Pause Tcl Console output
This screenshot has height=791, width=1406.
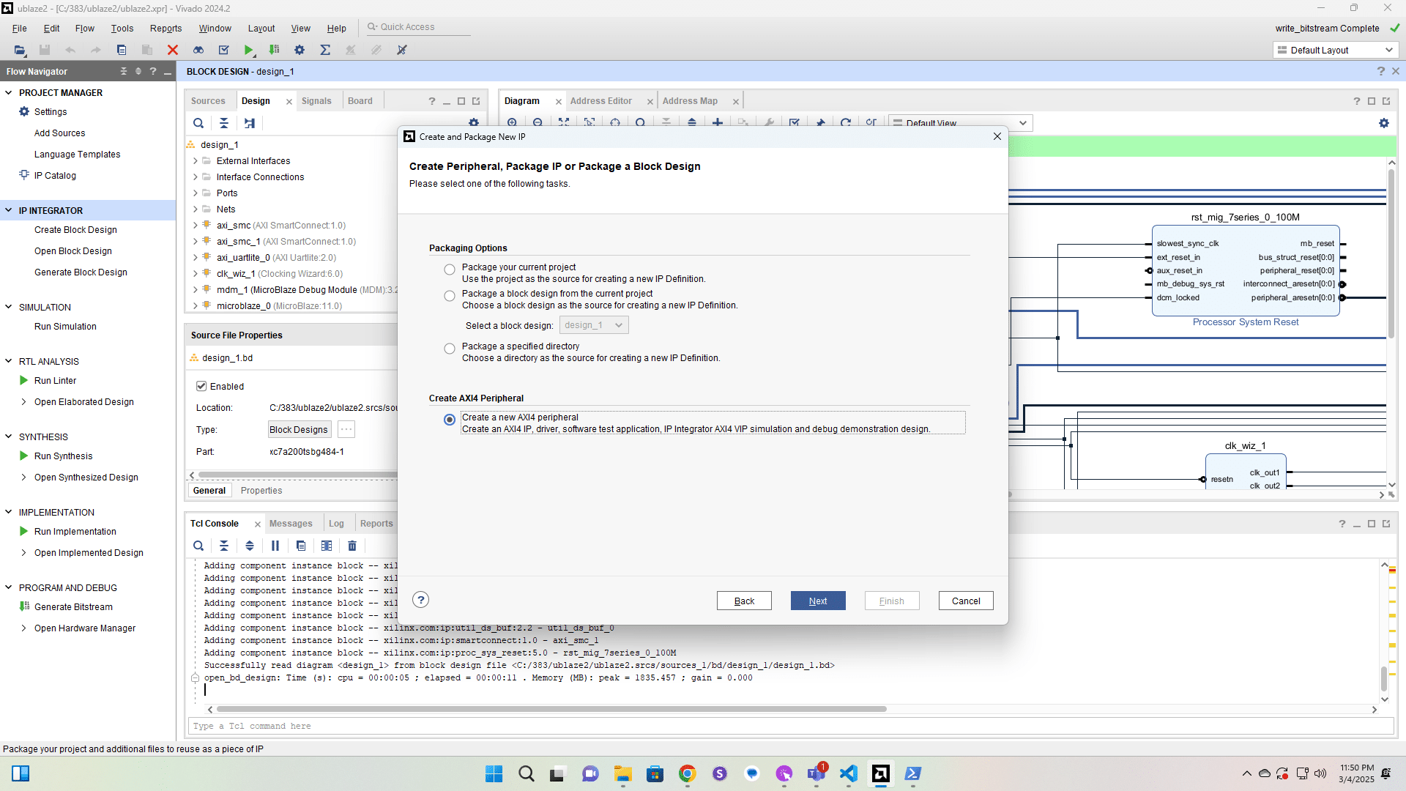pyautogui.click(x=275, y=546)
